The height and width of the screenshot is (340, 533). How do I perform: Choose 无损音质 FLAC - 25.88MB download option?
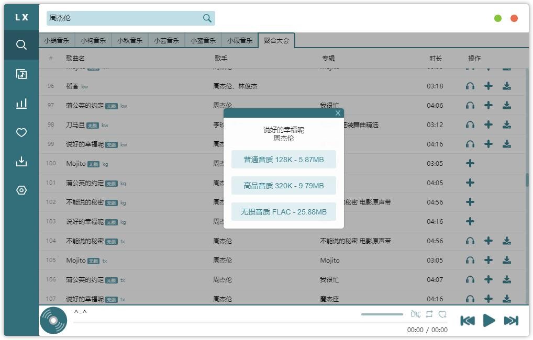(x=284, y=212)
